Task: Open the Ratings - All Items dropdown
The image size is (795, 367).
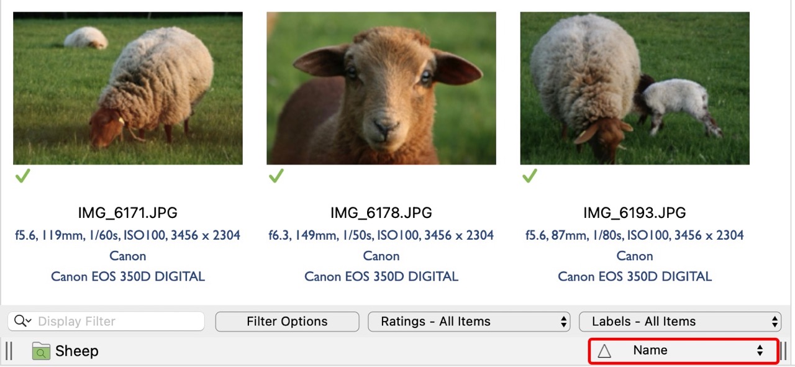Action: pos(469,322)
